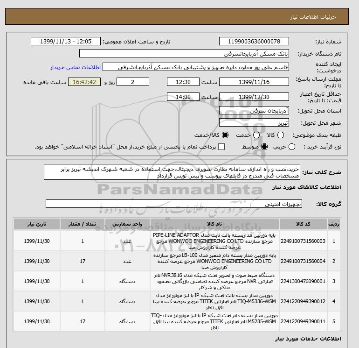This screenshot has width=359, height=348.
Task: Select product row with code 2241300476090001
Action: (177, 281)
